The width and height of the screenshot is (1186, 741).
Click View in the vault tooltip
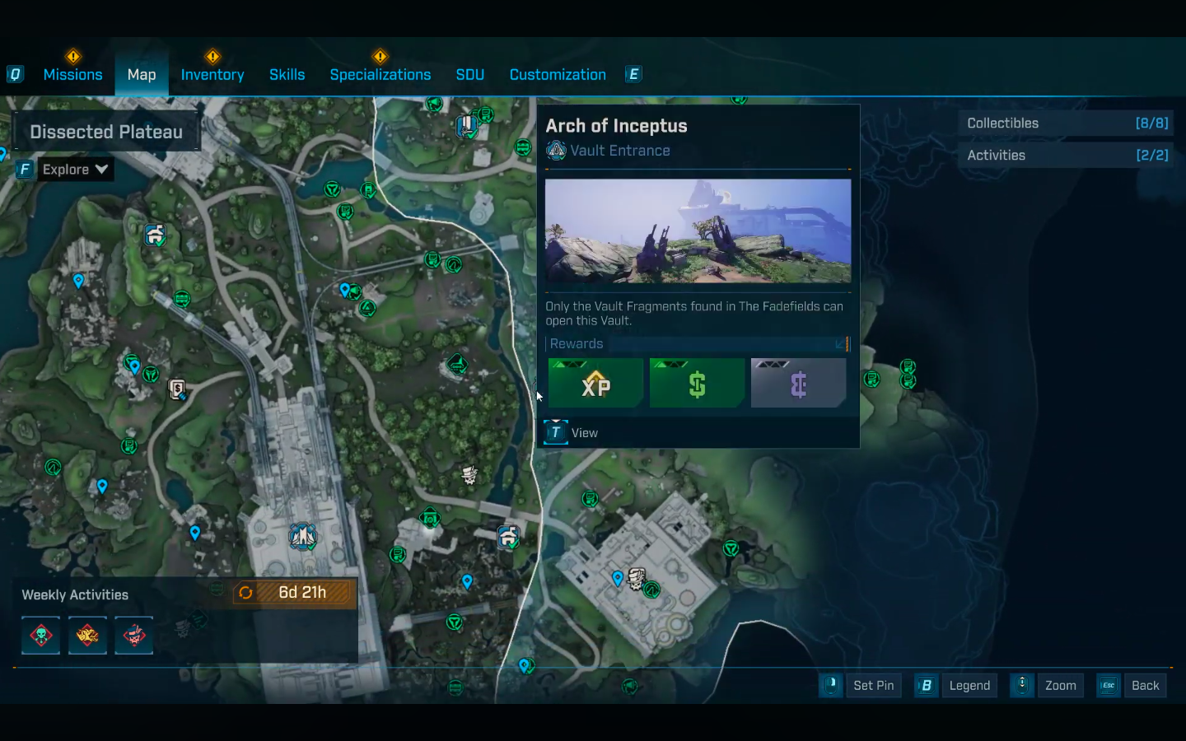click(x=585, y=433)
